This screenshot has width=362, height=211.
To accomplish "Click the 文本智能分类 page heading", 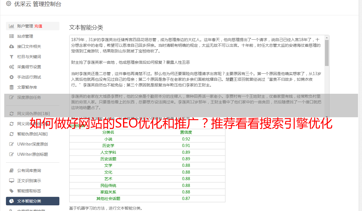I will coord(86,27).
